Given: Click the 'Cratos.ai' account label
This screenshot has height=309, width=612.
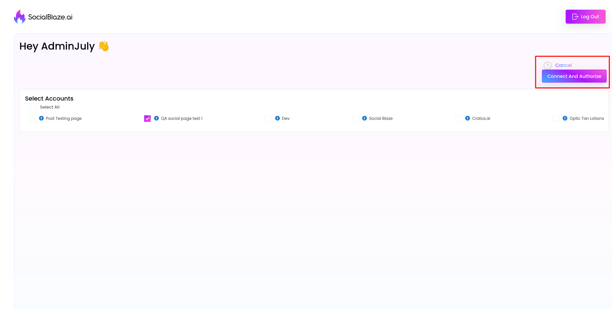Looking at the screenshot, I should tap(481, 119).
